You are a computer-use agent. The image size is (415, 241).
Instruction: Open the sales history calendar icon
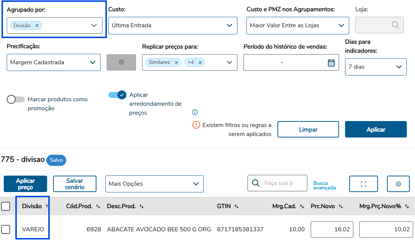pyautogui.click(x=331, y=63)
